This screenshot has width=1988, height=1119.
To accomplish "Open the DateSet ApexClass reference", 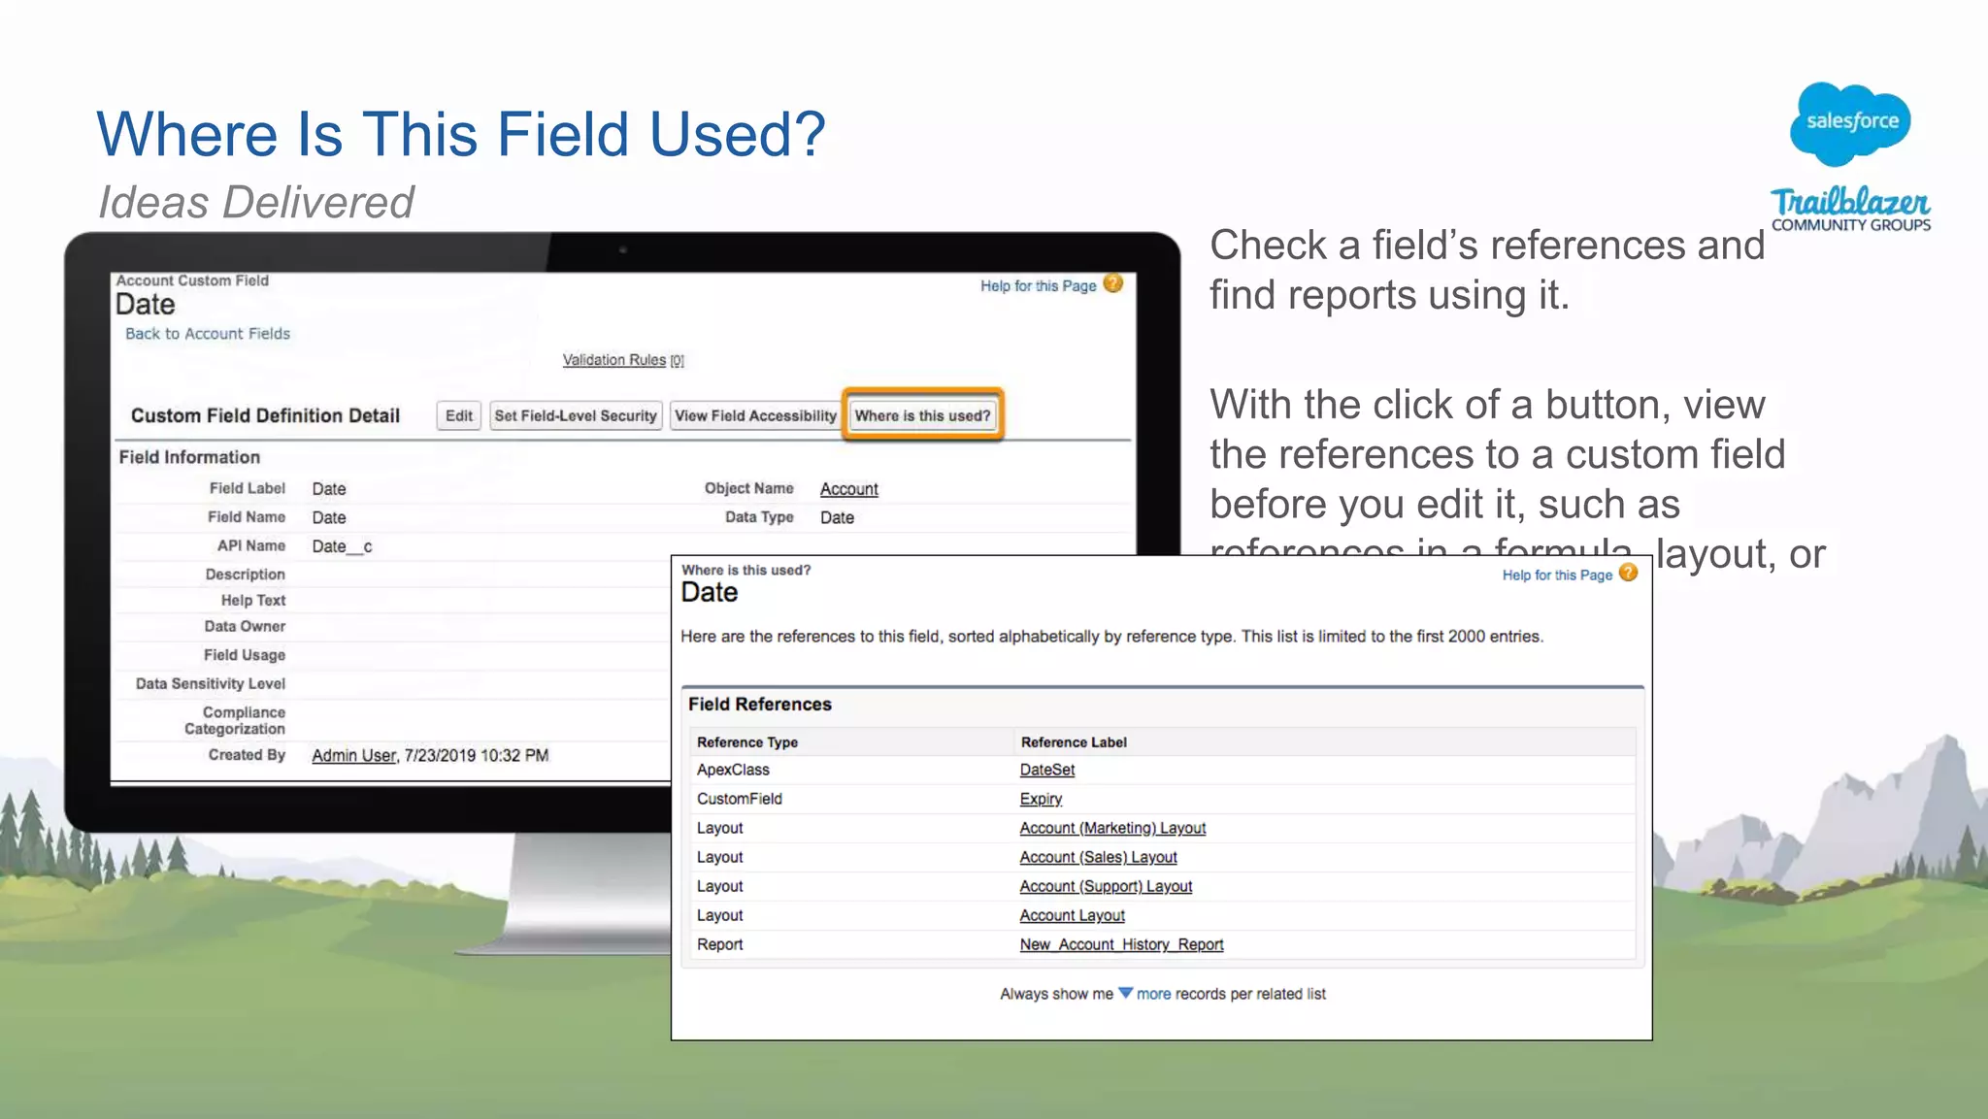I will coord(1046,770).
